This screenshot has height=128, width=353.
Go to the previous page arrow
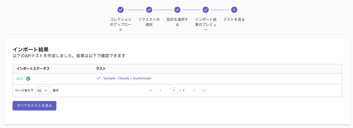(160, 90)
